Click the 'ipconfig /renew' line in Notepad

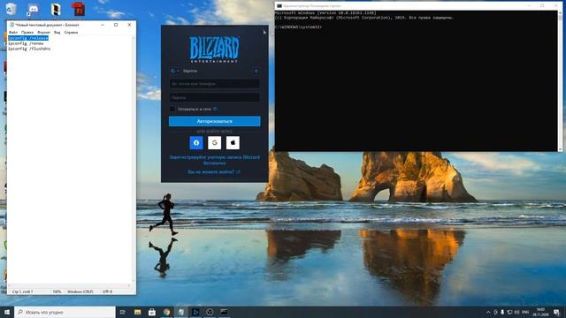tap(26, 43)
